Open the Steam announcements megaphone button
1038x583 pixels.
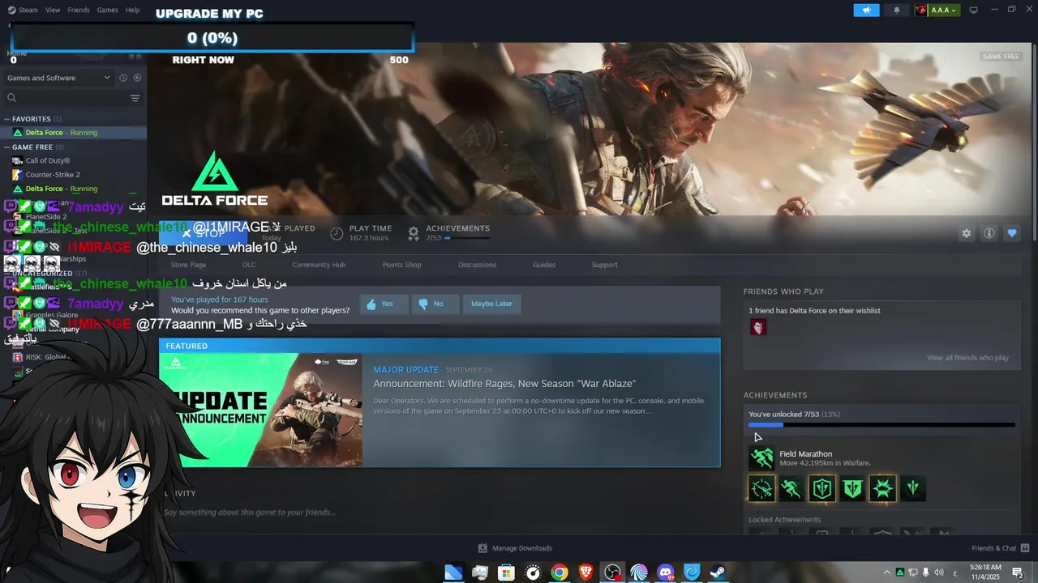pos(866,11)
